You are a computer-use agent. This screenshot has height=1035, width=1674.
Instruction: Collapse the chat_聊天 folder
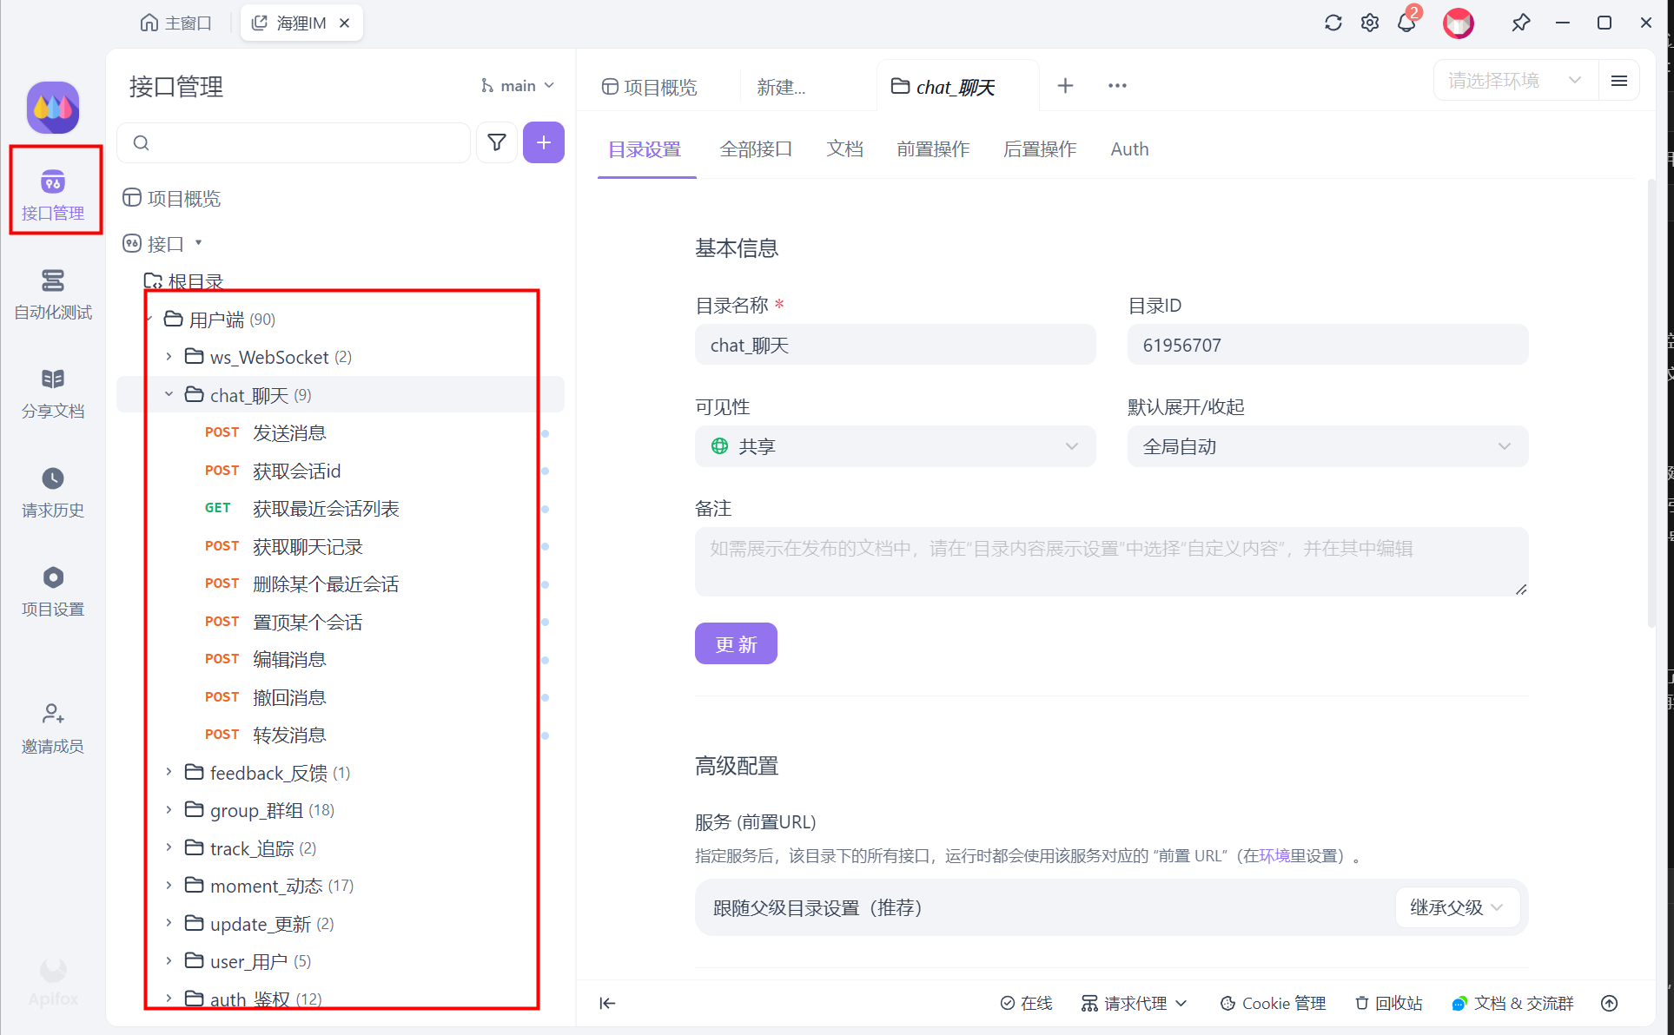(x=169, y=395)
